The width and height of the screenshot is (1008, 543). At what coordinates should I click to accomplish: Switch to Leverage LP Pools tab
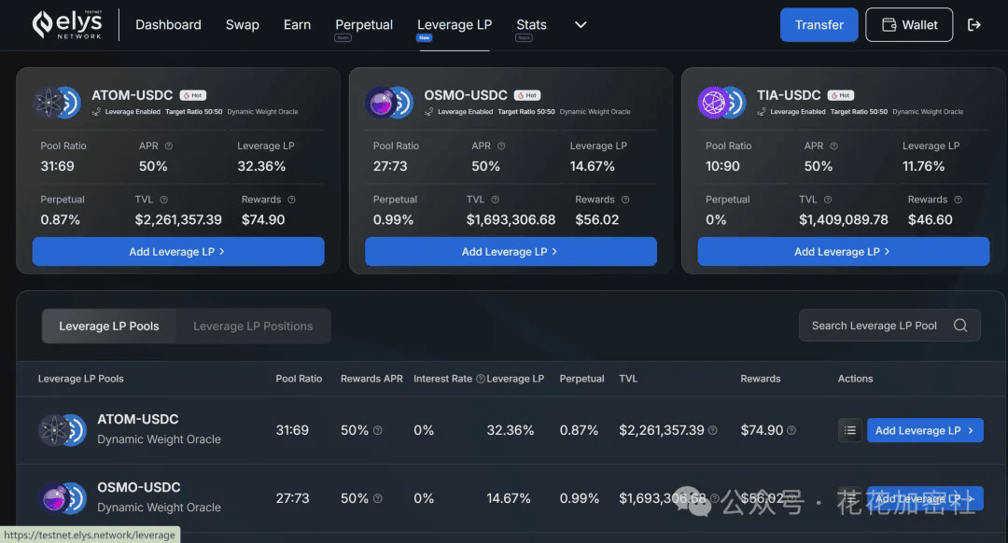click(x=108, y=326)
